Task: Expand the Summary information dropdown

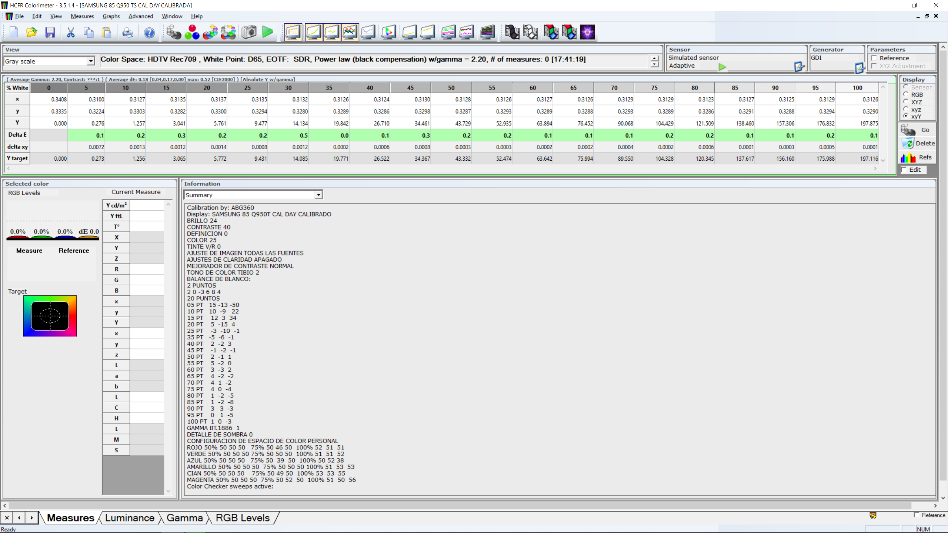Action: click(318, 195)
